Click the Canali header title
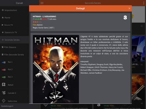The width and height of the screenshot is (146, 109). tap(19, 3)
